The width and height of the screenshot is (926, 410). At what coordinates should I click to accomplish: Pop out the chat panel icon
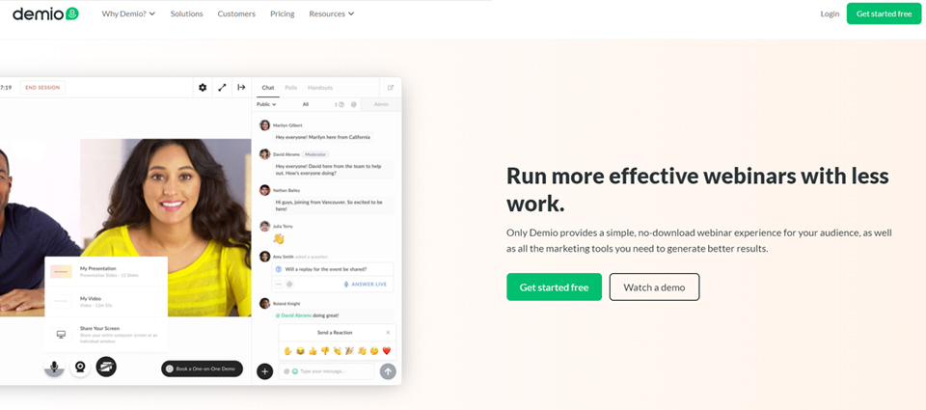[x=391, y=88]
